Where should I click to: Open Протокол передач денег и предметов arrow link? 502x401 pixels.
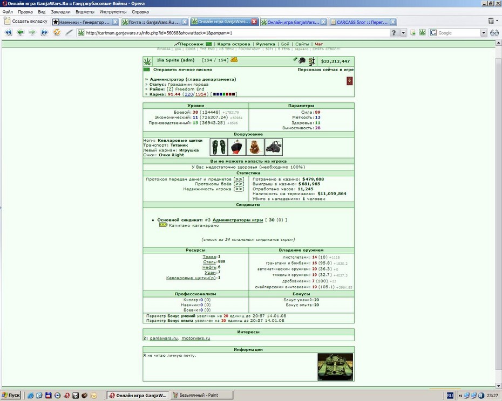[239, 179]
